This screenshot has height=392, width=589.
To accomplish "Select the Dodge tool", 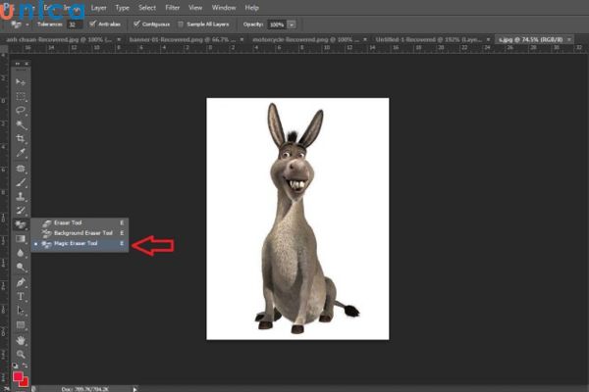I will [x=21, y=267].
